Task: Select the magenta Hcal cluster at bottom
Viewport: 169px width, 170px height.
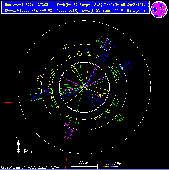Action: pos(68,134)
